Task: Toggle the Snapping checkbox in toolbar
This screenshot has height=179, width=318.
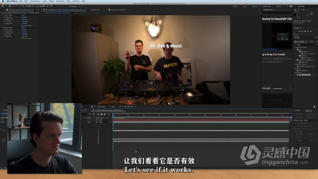Action: click(x=70, y=6)
